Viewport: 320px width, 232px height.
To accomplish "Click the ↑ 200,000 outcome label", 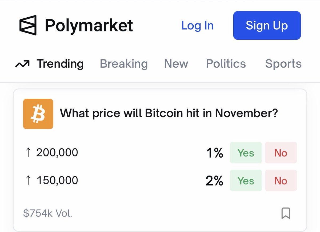I will click(x=51, y=153).
